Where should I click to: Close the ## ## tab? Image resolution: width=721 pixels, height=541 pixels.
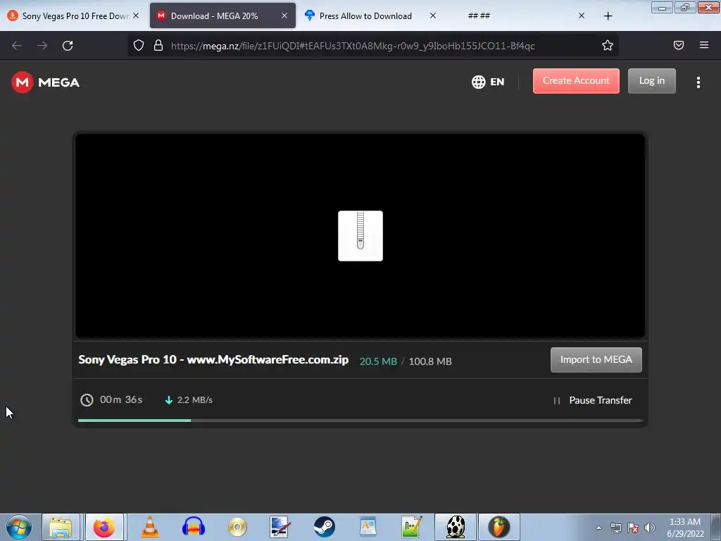coord(581,15)
